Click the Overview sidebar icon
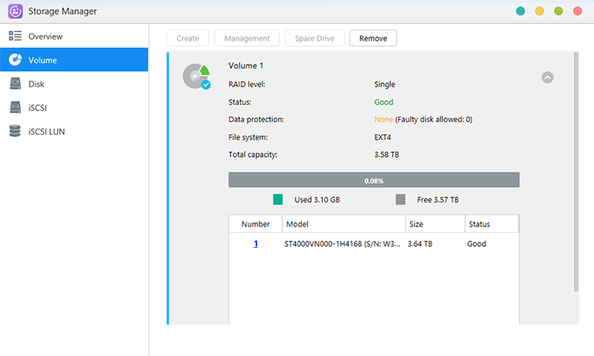 coord(15,36)
